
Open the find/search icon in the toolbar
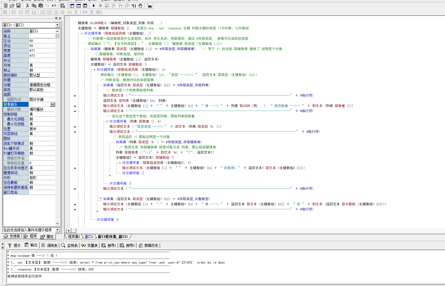click(x=63, y=5)
